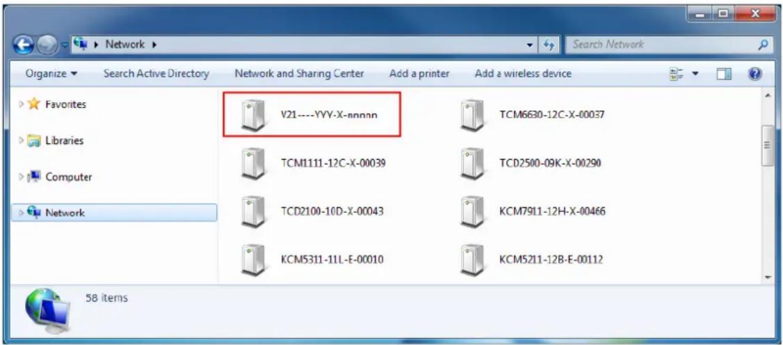Click the Refresh button beside address bar
The height and width of the screenshot is (345, 783).
[x=549, y=45]
